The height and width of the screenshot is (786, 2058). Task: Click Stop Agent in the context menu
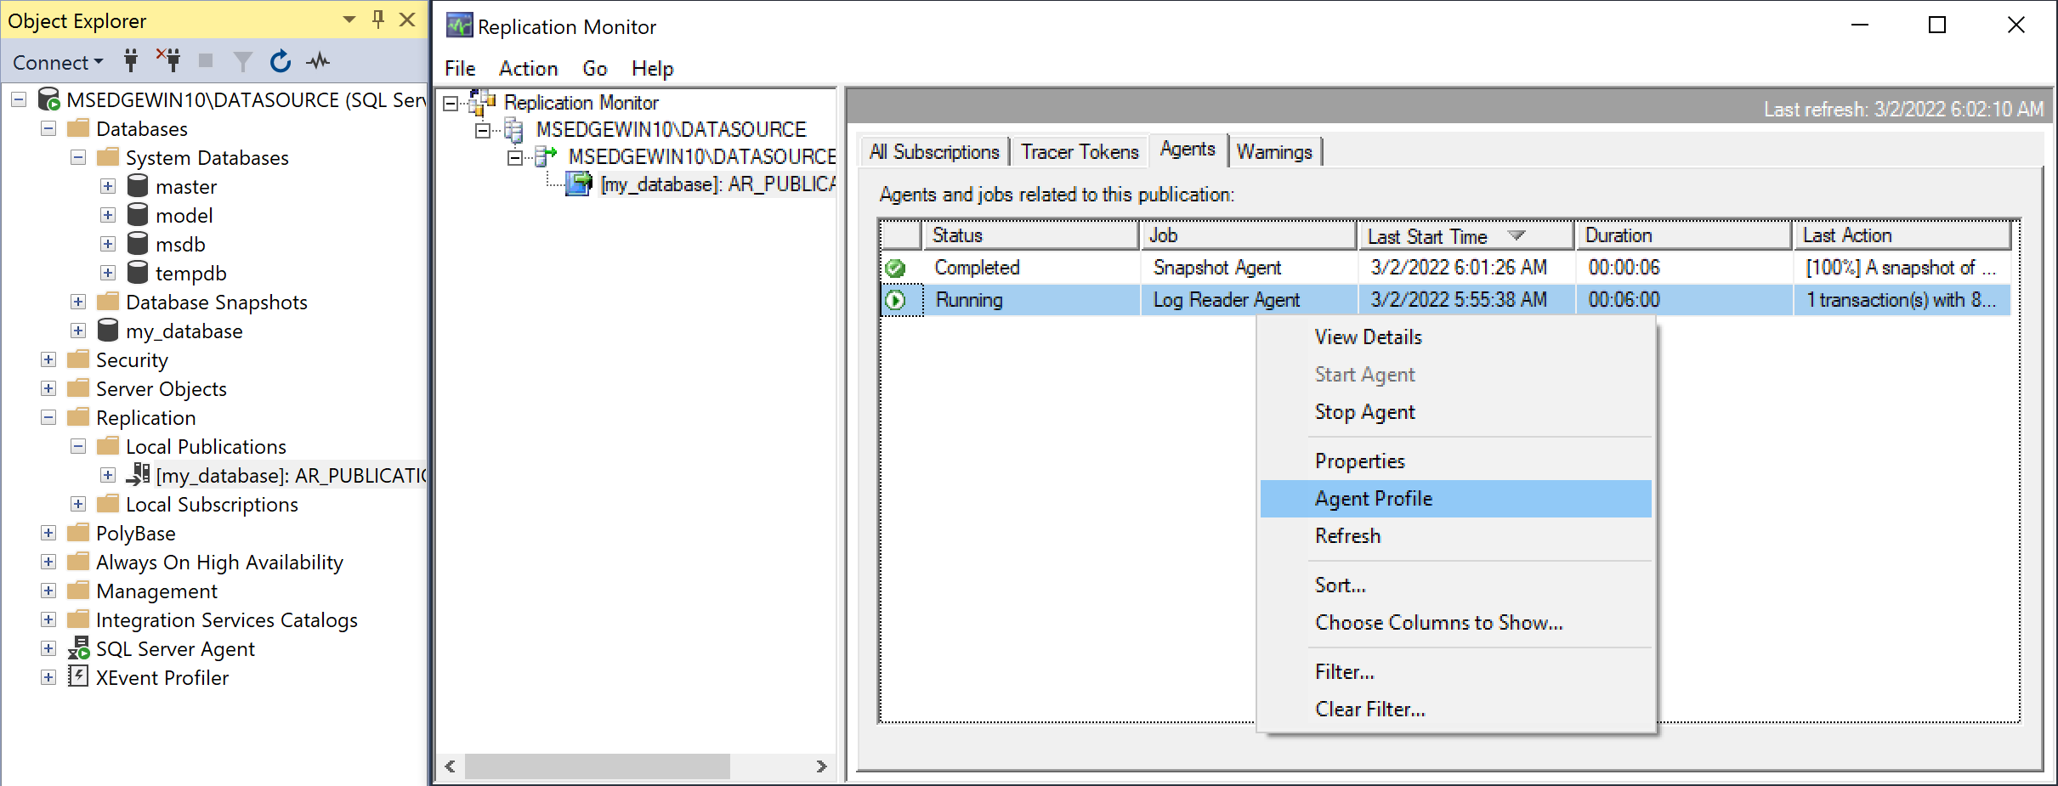(x=1363, y=412)
